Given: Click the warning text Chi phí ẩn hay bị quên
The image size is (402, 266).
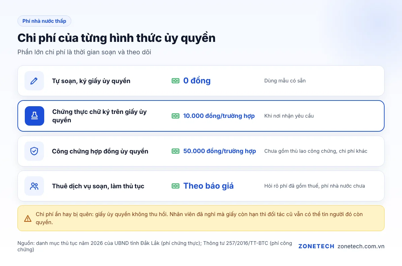Looking at the screenshot, I should coord(199,218).
